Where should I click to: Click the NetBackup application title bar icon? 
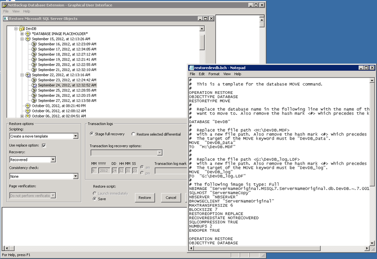[x=4, y=5]
